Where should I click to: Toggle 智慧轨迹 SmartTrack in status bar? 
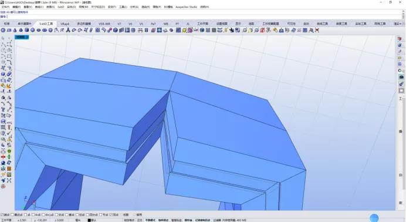coord(177,220)
